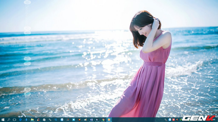Open the Windows Store bag icon
The image size is (218, 122).
(x=44, y=120)
